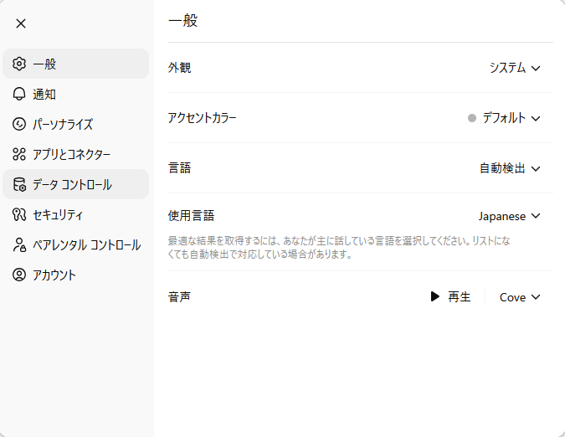Open the 外観 システム dropdown

515,68
